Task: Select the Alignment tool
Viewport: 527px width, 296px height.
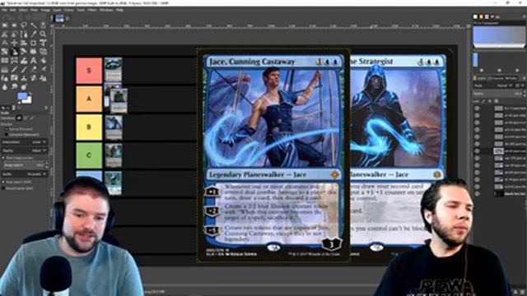Action: pos(24,43)
